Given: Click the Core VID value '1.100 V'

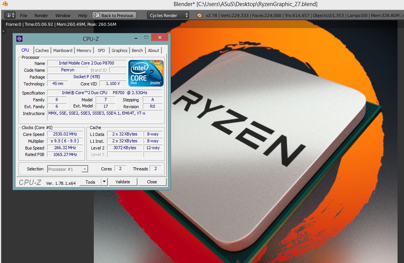Looking at the screenshot, I should (113, 84).
